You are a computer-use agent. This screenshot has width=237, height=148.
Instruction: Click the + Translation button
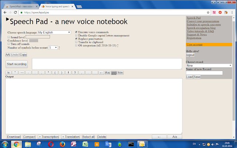point(71,137)
